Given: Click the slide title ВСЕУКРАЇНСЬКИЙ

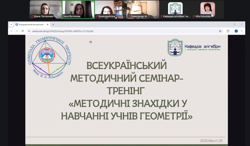Looking at the screenshot, I should click(x=127, y=65).
